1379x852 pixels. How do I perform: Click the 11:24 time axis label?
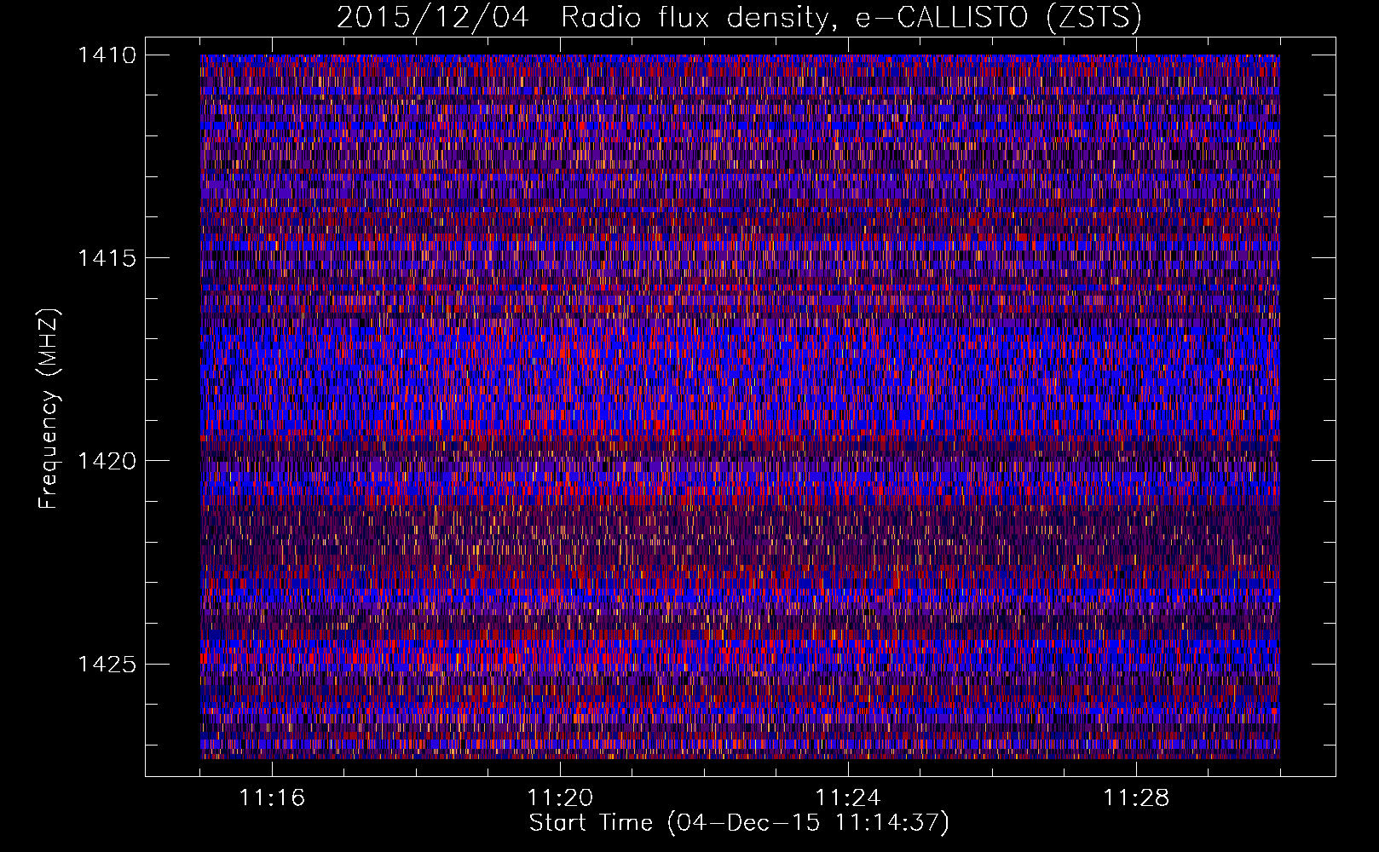click(848, 798)
